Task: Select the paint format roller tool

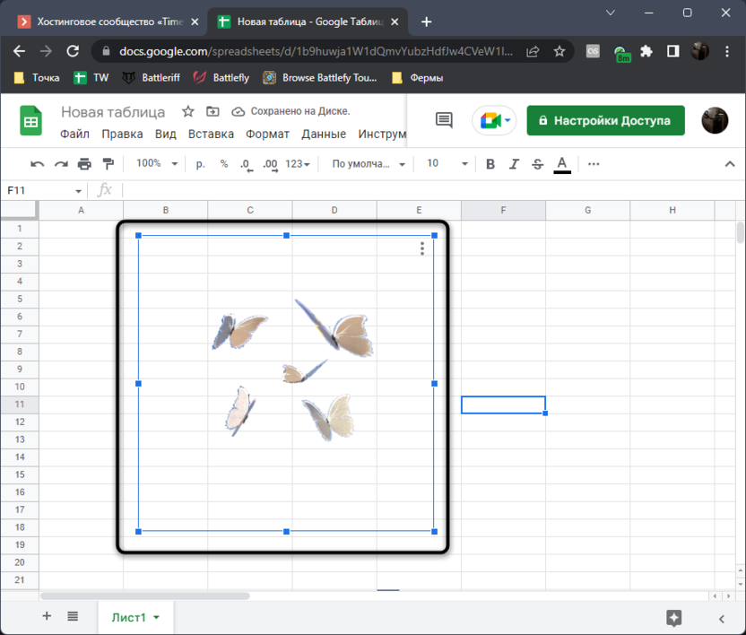Action: coord(108,164)
